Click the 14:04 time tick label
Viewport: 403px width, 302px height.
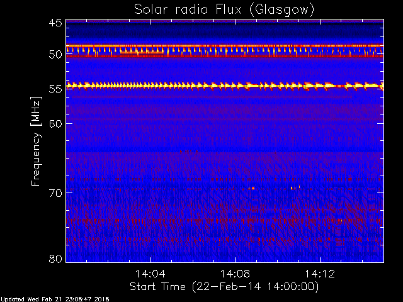[150, 274]
